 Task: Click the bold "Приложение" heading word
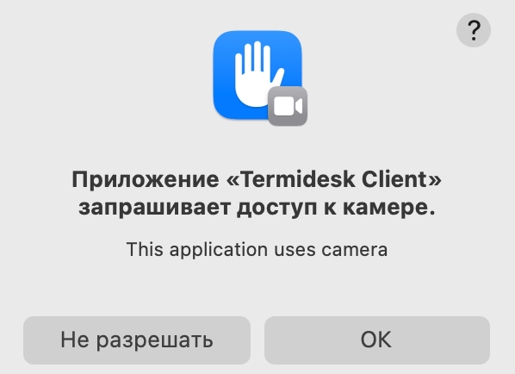146,180
